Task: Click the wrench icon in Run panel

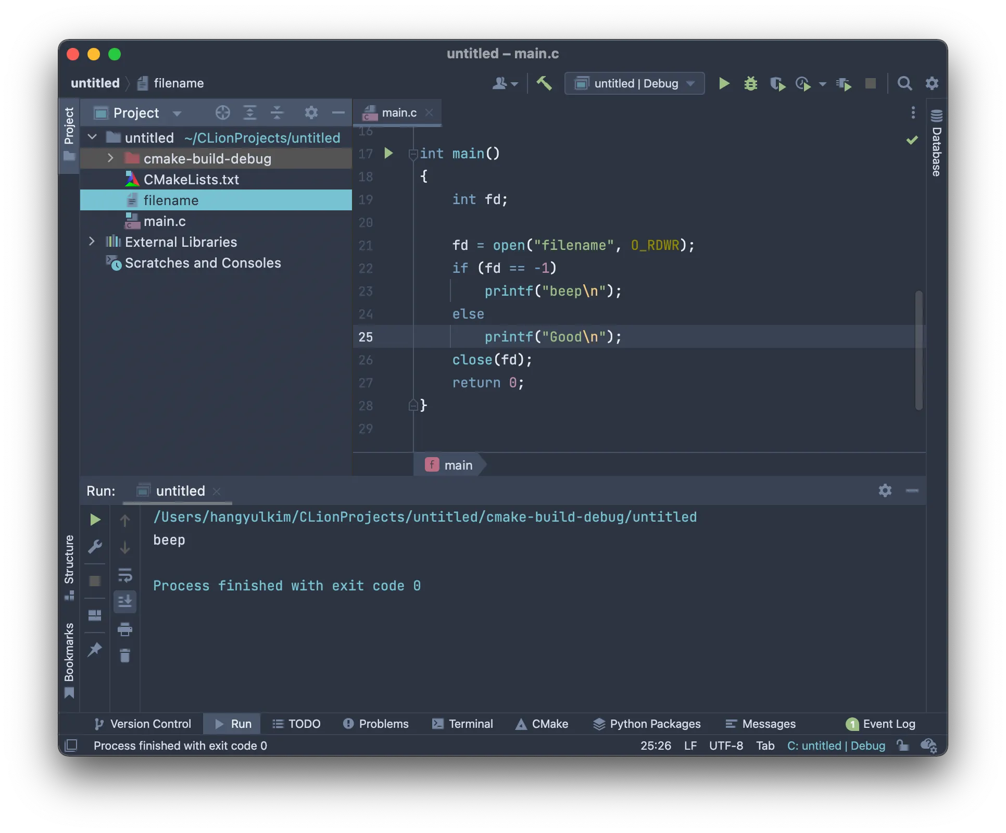Action: [95, 547]
